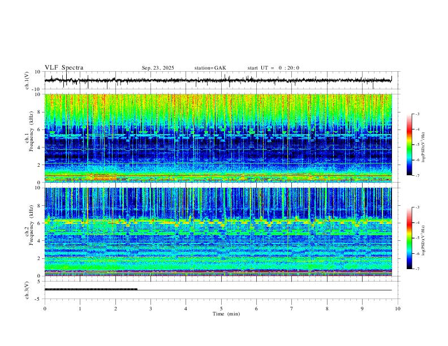This screenshot has width=448, height=346.
Task: Click time axis tick label "8"
Action: click(x=327, y=309)
